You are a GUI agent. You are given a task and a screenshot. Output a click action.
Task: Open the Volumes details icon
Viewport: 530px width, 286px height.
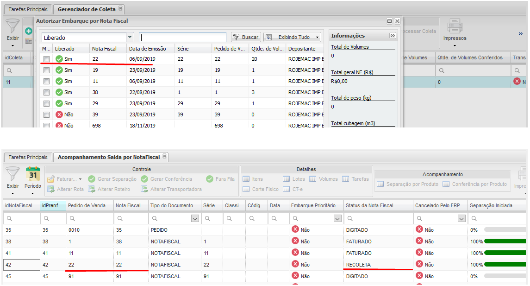point(312,179)
